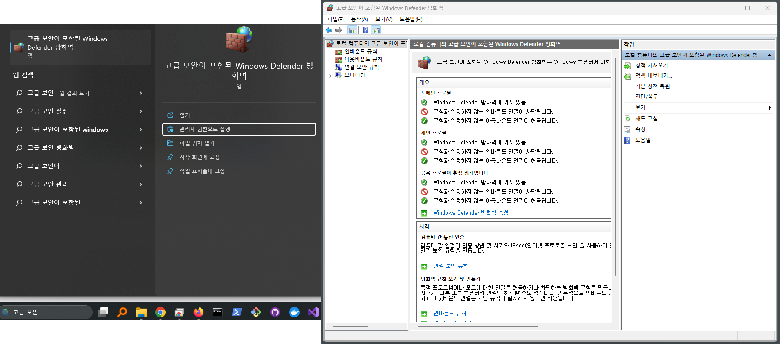Click the 새로 고침 icon
The image size is (780, 344).
tap(627, 119)
